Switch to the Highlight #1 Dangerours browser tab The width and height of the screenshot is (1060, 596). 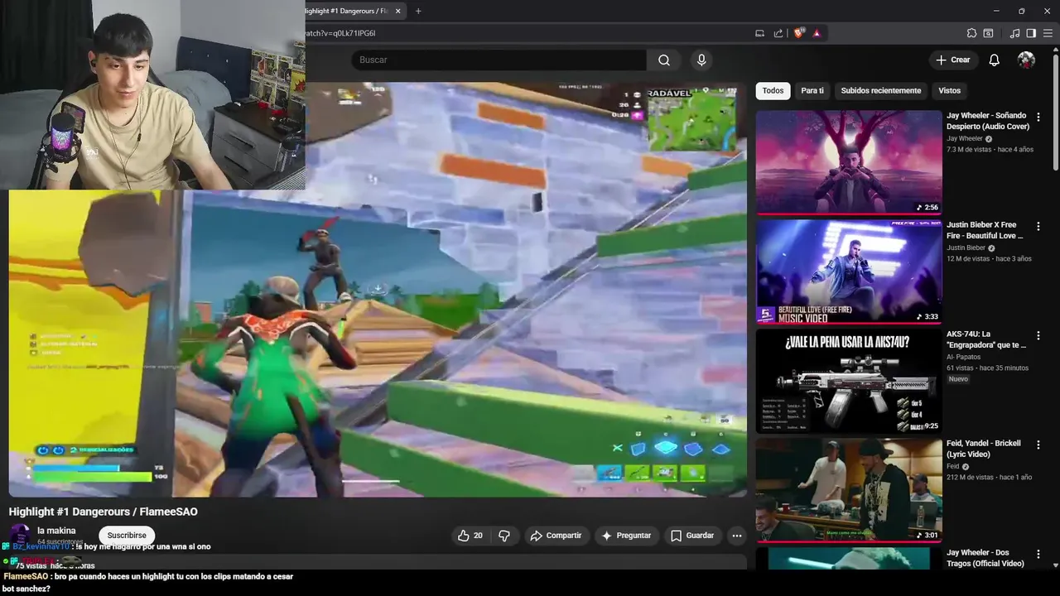[348, 11]
